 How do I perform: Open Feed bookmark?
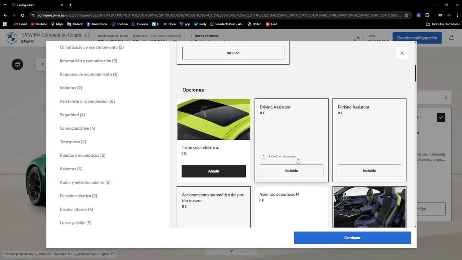271,24
